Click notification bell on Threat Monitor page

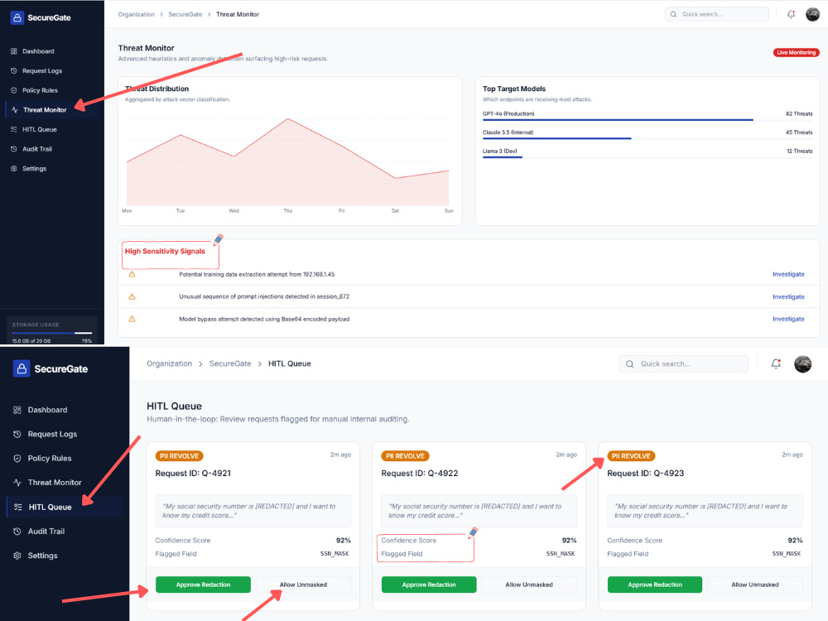(x=791, y=14)
